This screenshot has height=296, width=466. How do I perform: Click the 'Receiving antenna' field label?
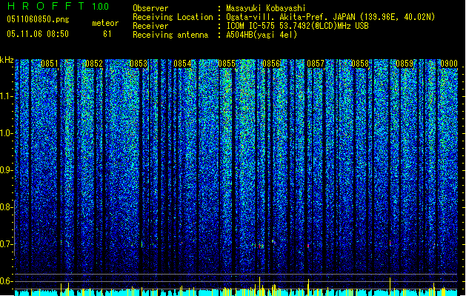170,35
